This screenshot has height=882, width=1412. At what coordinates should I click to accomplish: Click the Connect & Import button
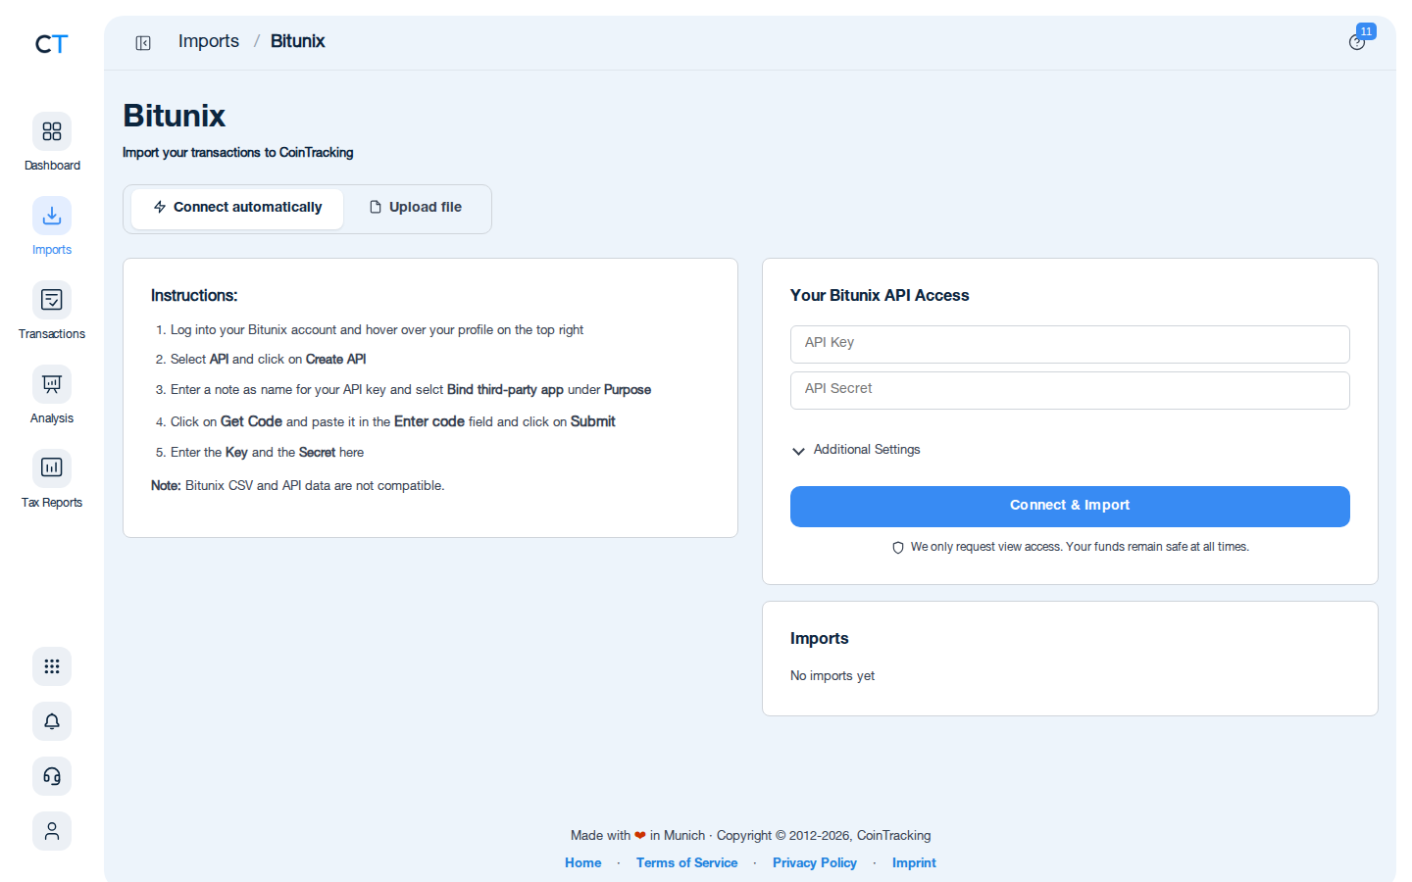1070,506
